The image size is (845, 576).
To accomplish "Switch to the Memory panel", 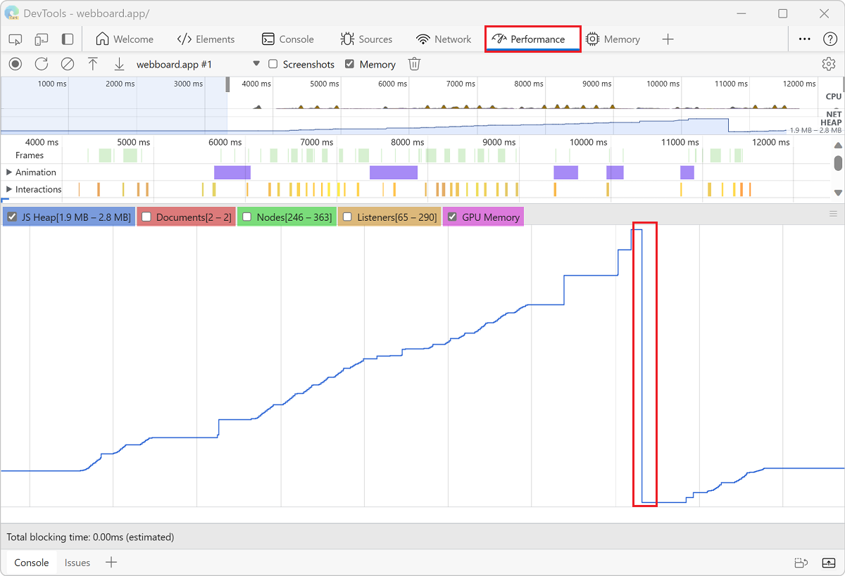I will tap(613, 39).
